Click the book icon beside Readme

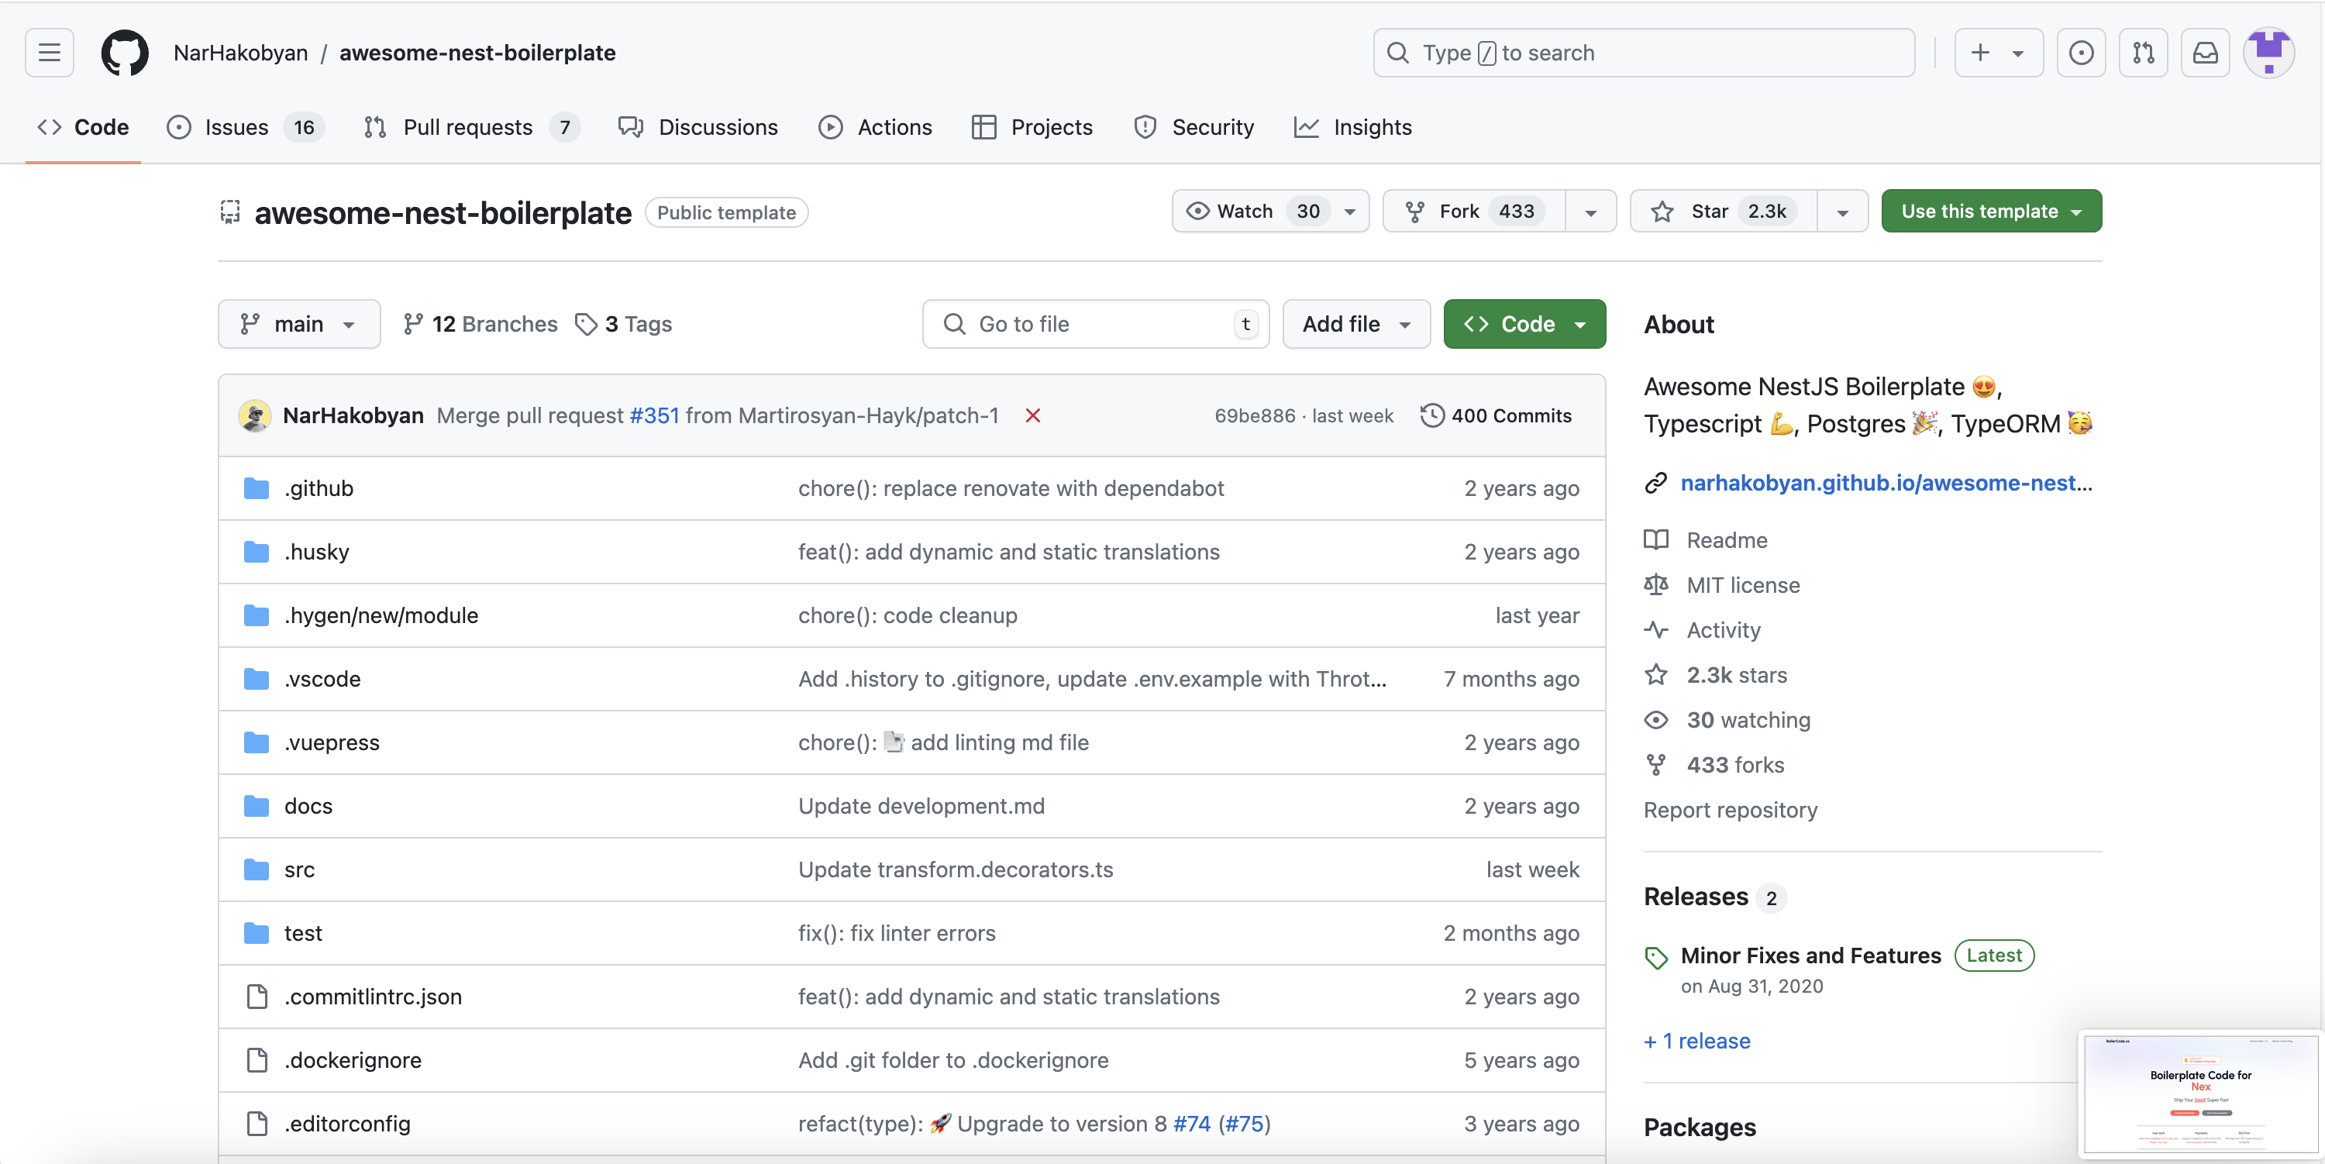[x=1655, y=539]
